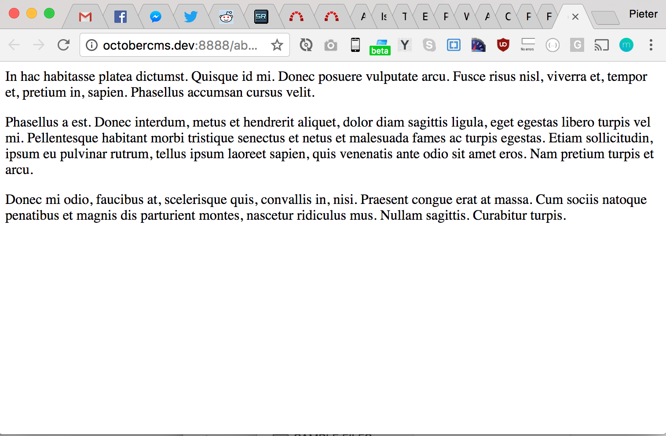Switch to the Twitter tab
Screen dimensions: 666x436
click(191, 17)
